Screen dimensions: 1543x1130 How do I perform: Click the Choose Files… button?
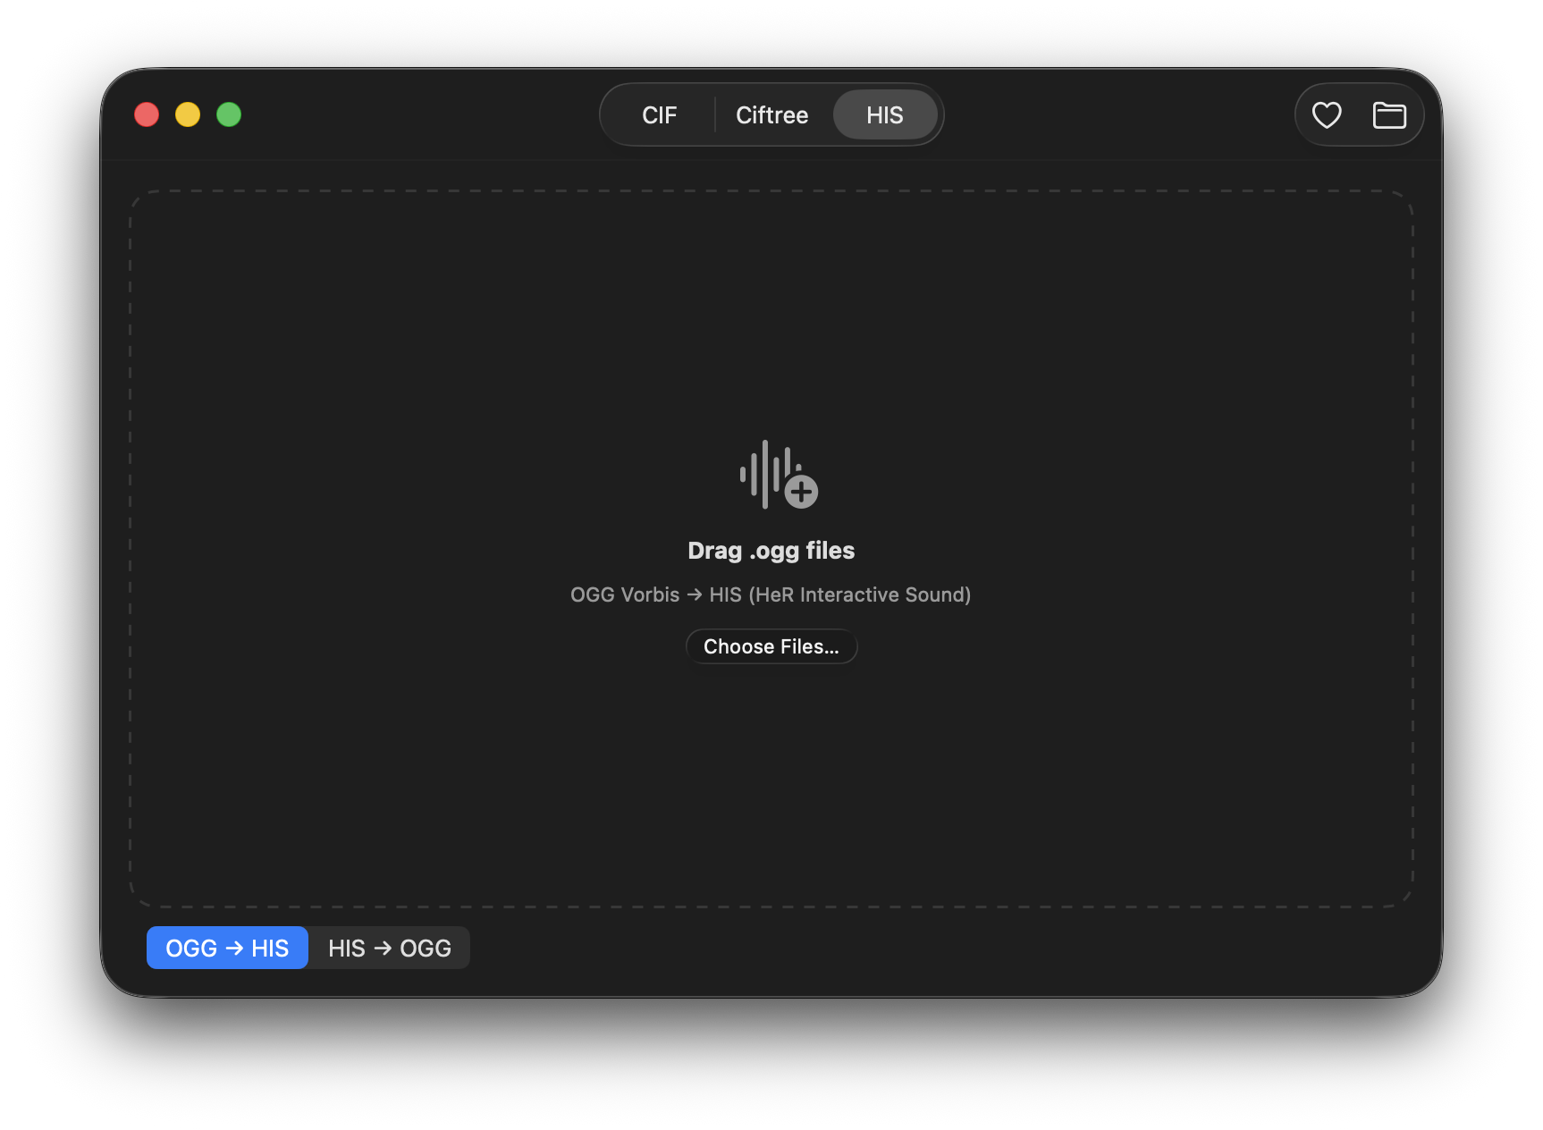coord(771,646)
